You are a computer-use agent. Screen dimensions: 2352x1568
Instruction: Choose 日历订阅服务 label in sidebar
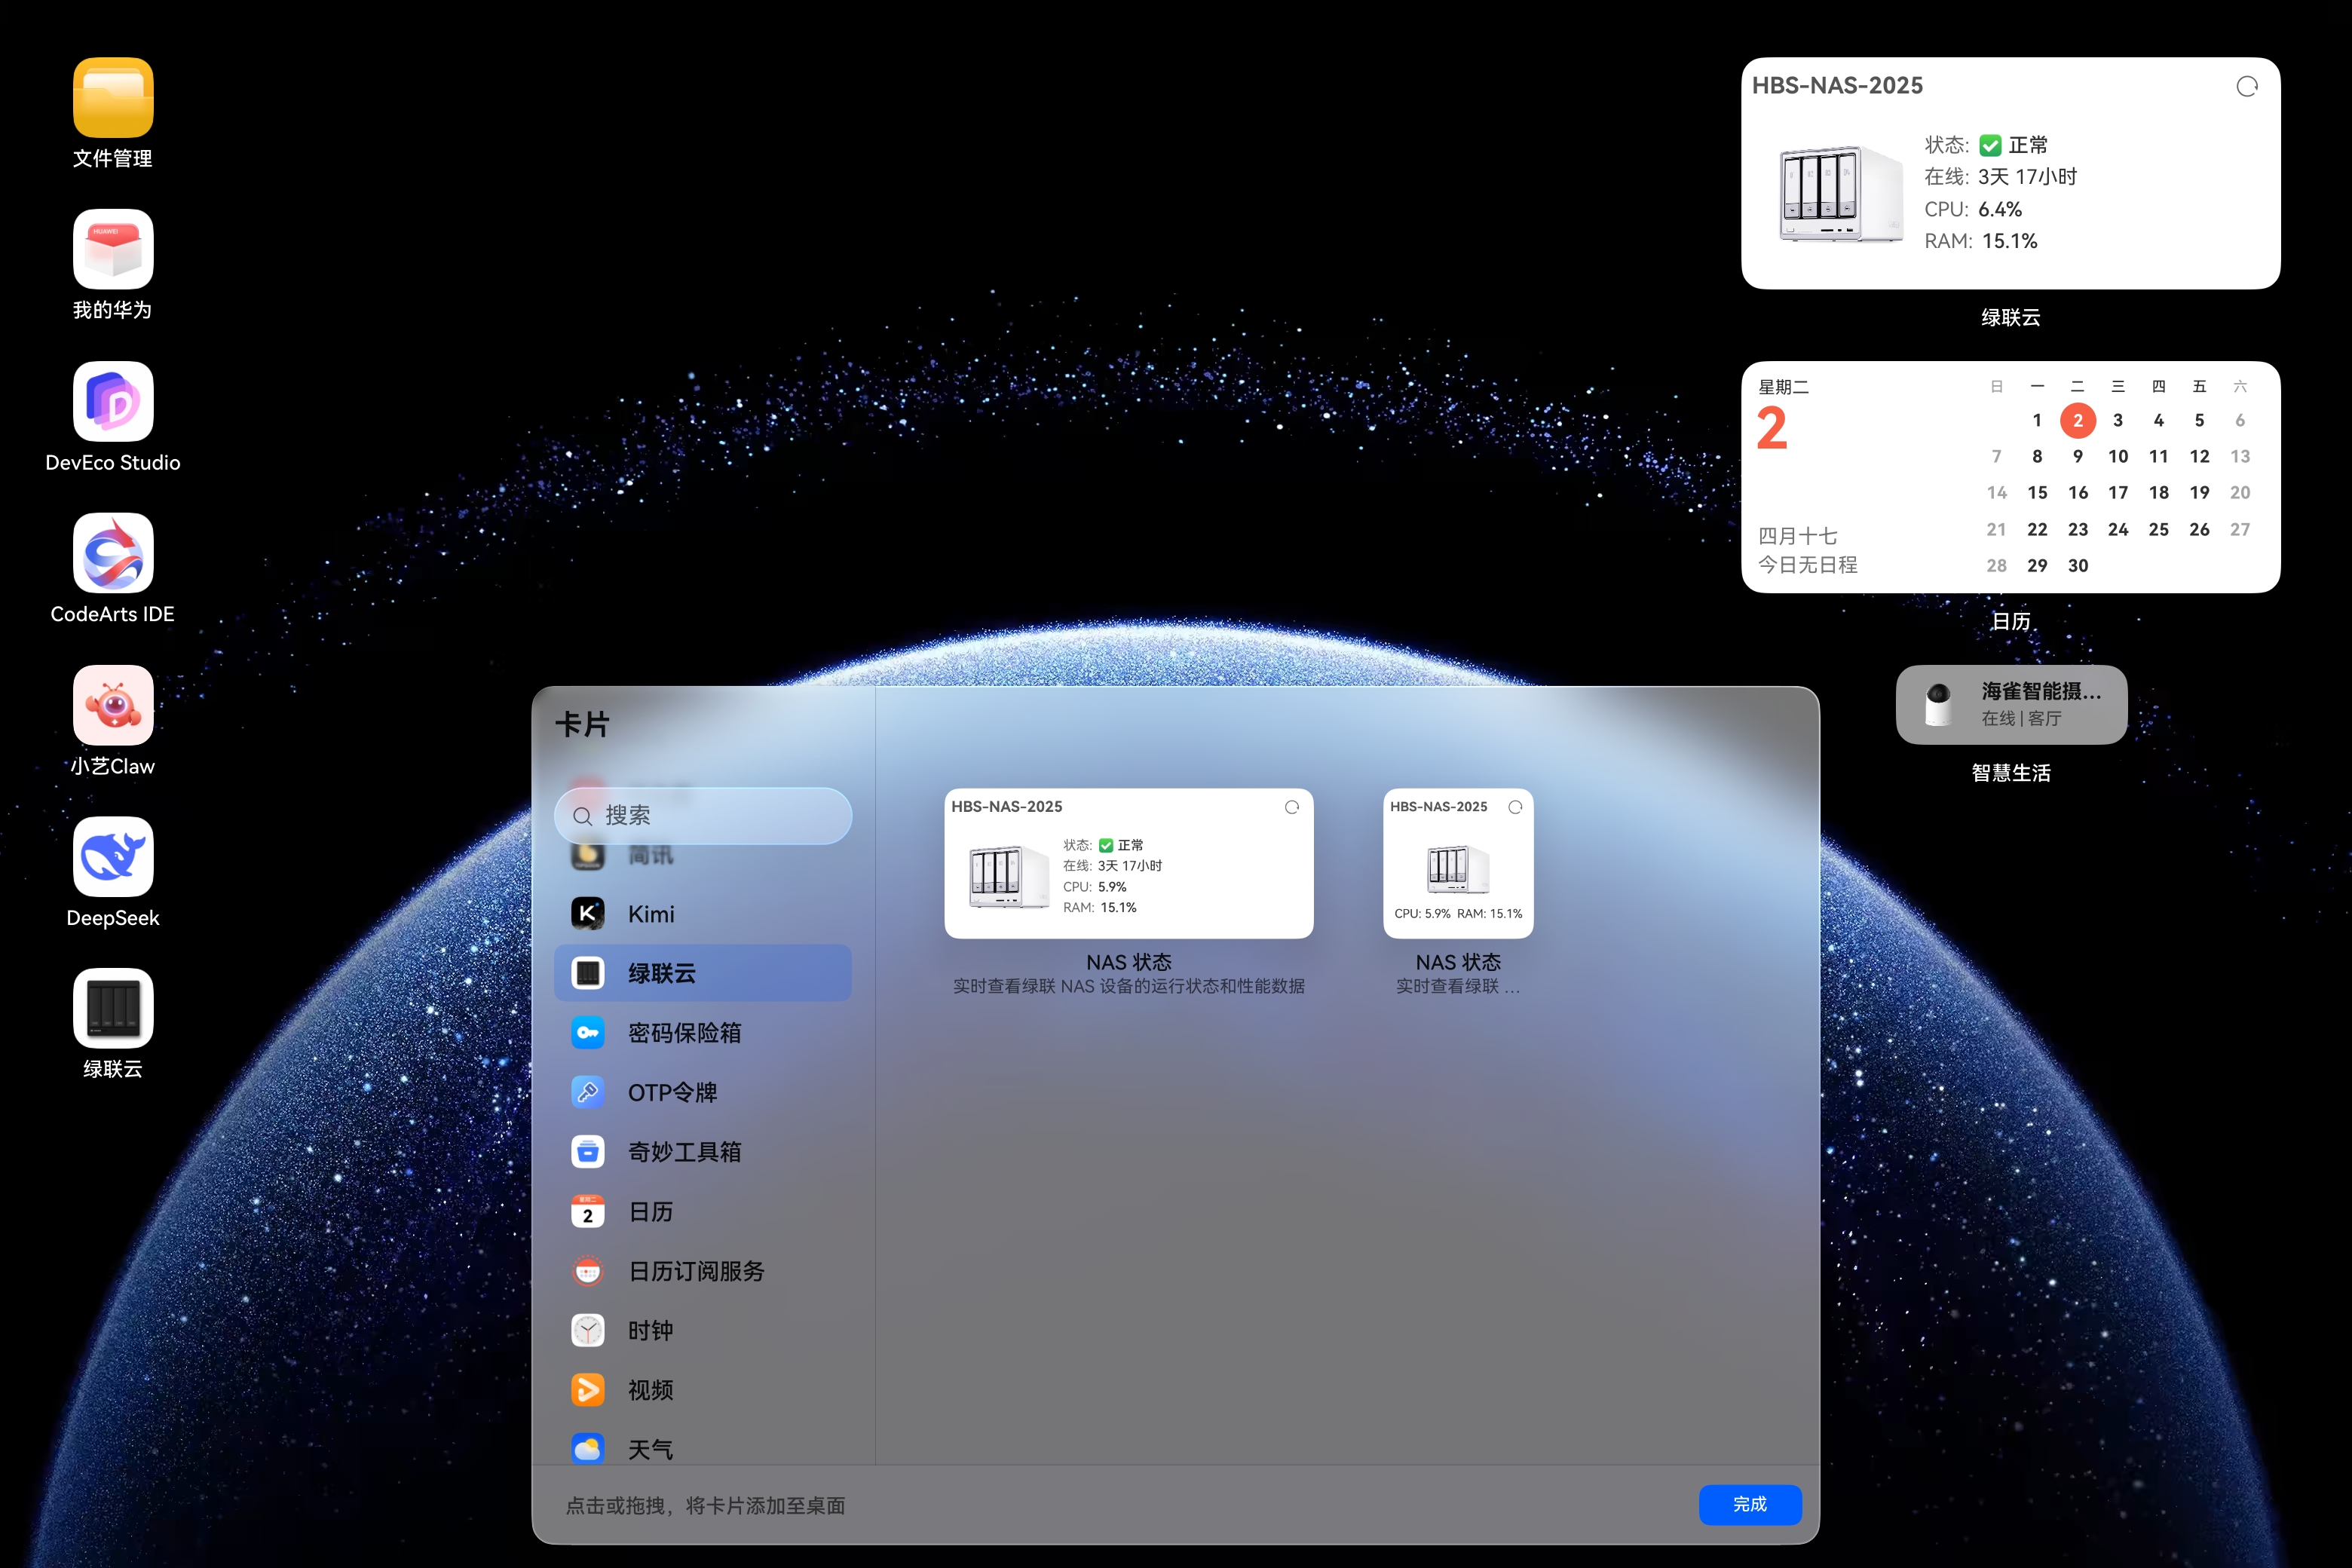[x=696, y=1271]
